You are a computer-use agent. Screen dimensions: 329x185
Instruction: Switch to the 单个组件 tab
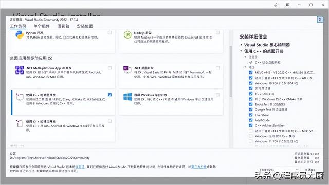click(42, 26)
